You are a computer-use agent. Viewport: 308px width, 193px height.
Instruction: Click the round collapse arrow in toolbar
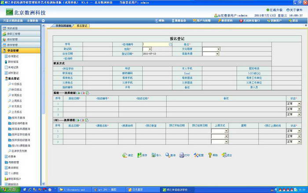(43, 21)
